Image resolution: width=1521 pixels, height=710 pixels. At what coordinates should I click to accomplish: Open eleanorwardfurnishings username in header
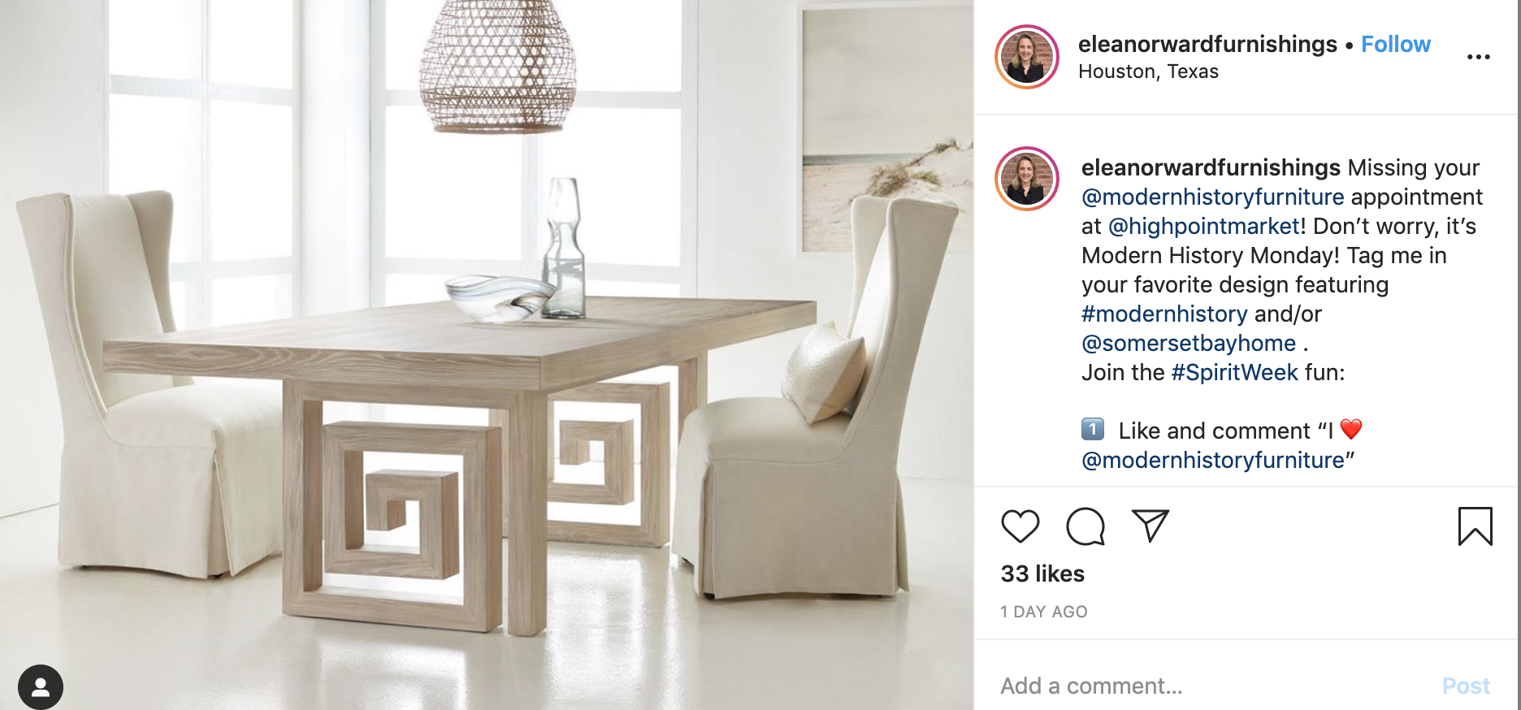pos(1207,44)
